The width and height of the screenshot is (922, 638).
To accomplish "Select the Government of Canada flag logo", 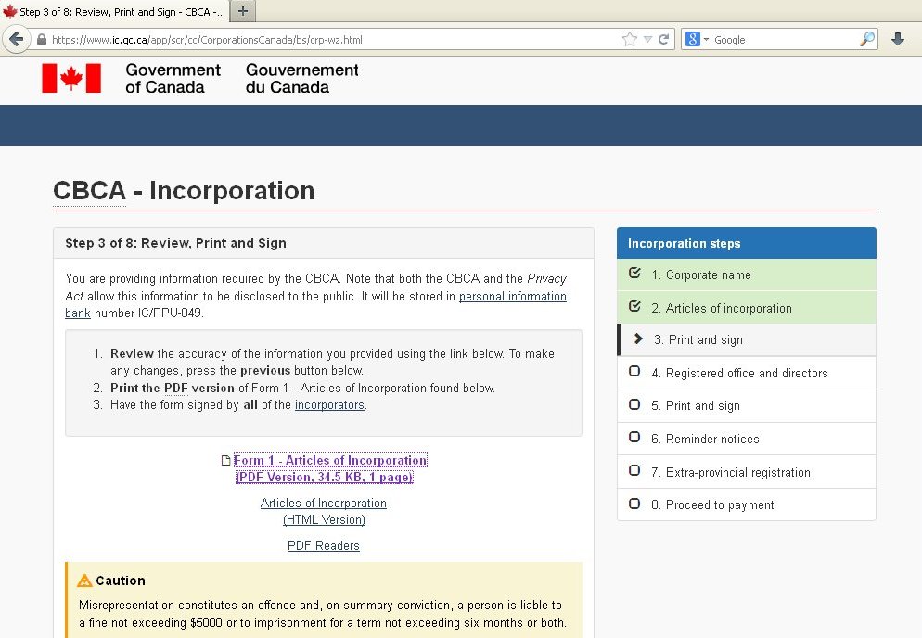I will [x=72, y=78].
